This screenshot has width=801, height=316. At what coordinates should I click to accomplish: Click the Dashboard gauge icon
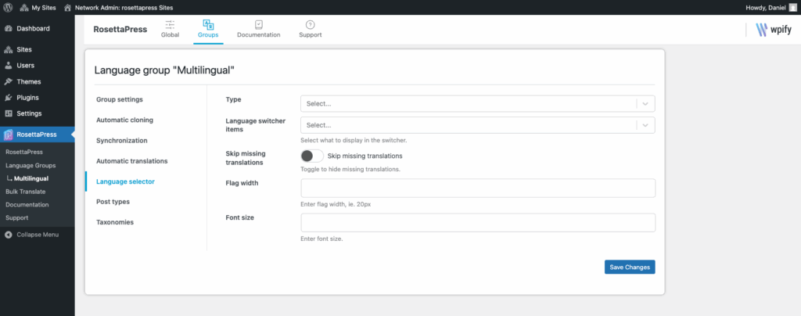tap(8, 29)
